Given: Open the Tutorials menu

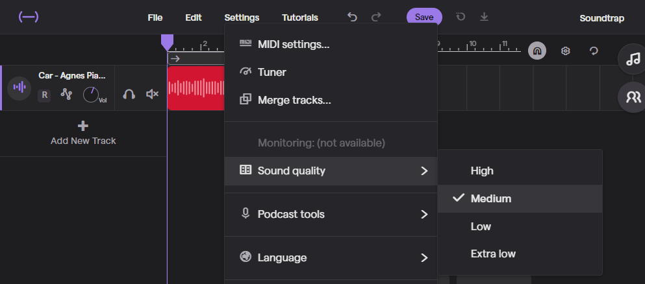Looking at the screenshot, I should coord(300,18).
